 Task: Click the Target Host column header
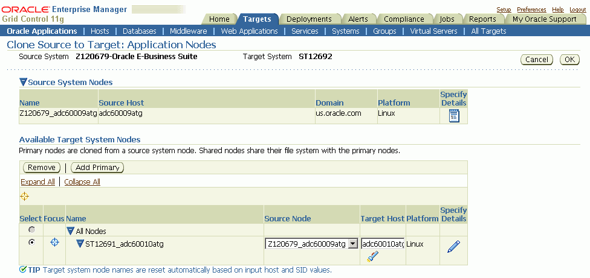(x=382, y=218)
